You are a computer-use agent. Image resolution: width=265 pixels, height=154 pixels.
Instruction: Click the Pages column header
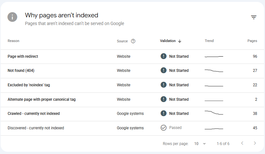coord(252,41)
